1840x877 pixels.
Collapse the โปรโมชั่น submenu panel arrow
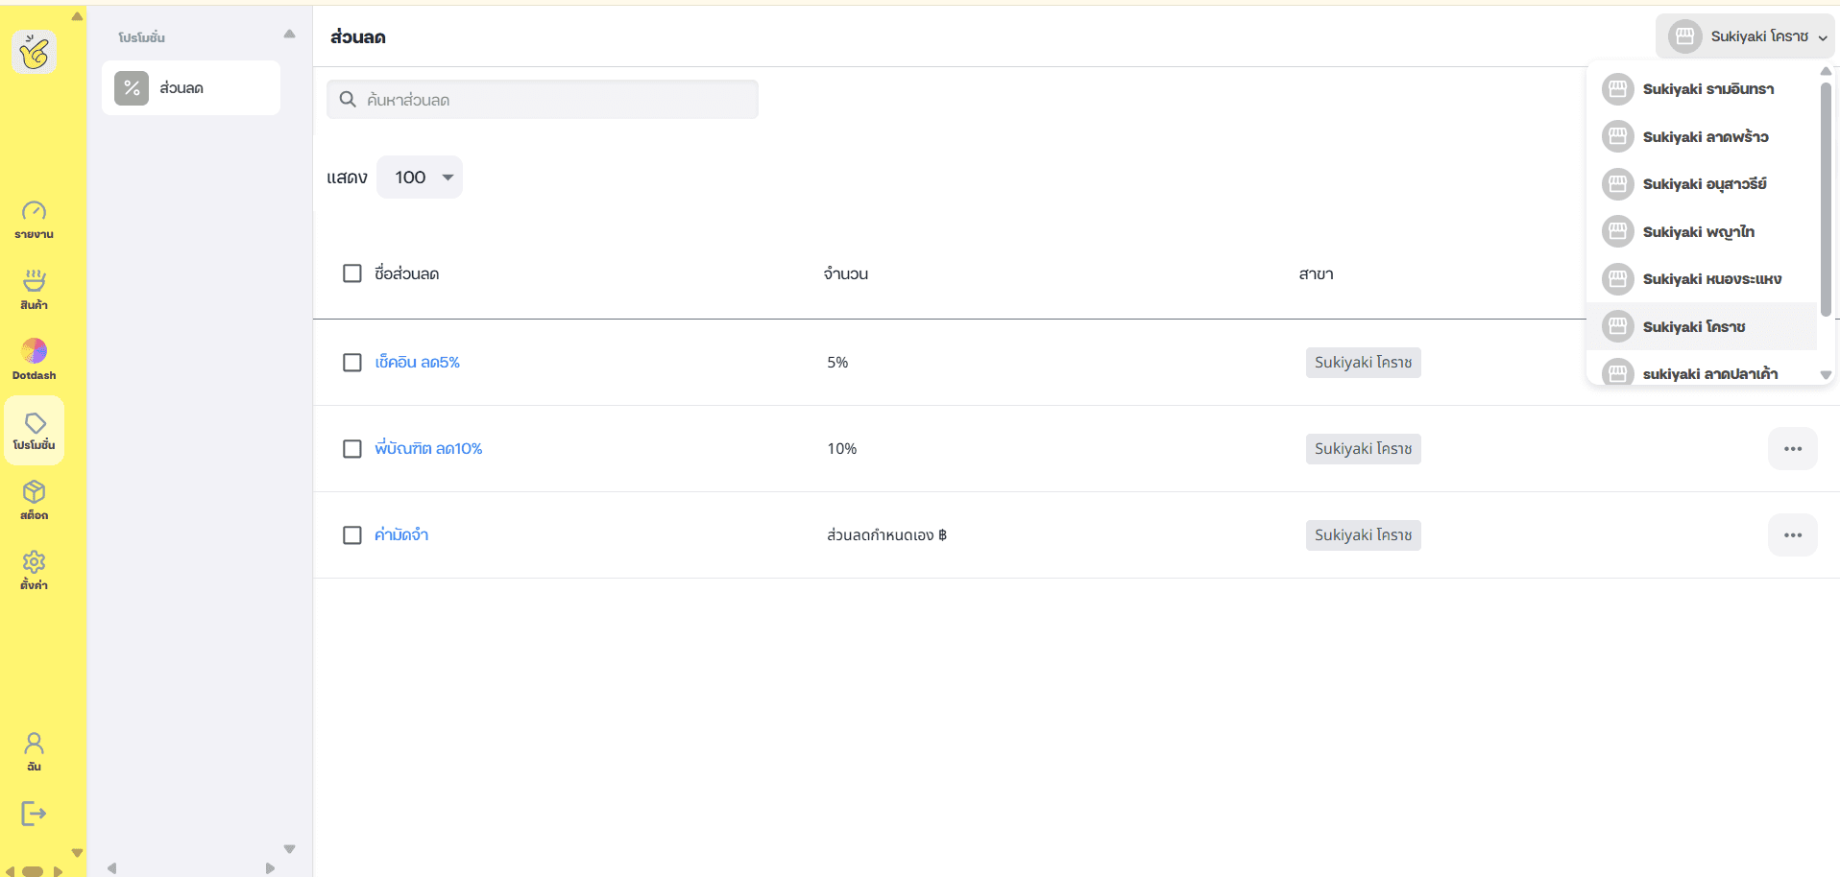click(289, 35)
